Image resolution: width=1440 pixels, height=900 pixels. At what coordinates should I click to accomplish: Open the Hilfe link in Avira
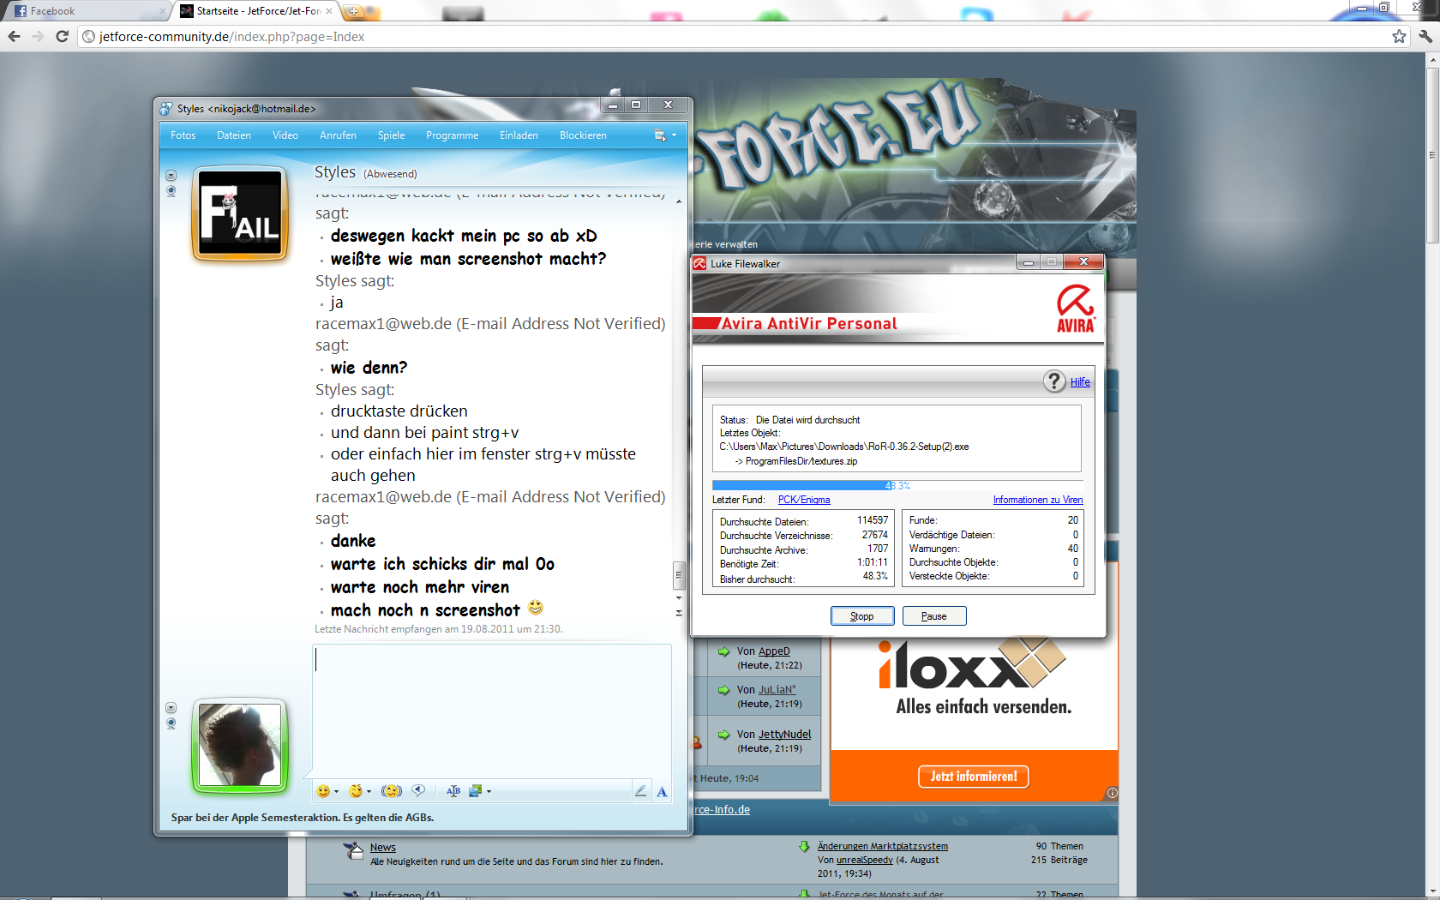pos(1080,382)
